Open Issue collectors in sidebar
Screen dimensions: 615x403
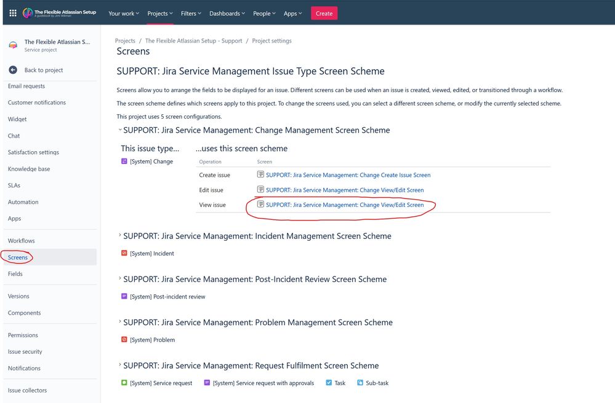click(27, 391)
